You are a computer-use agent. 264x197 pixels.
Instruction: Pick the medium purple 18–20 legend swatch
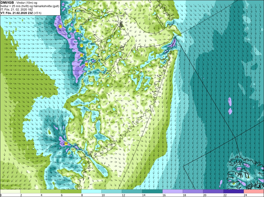coord(193,191)
